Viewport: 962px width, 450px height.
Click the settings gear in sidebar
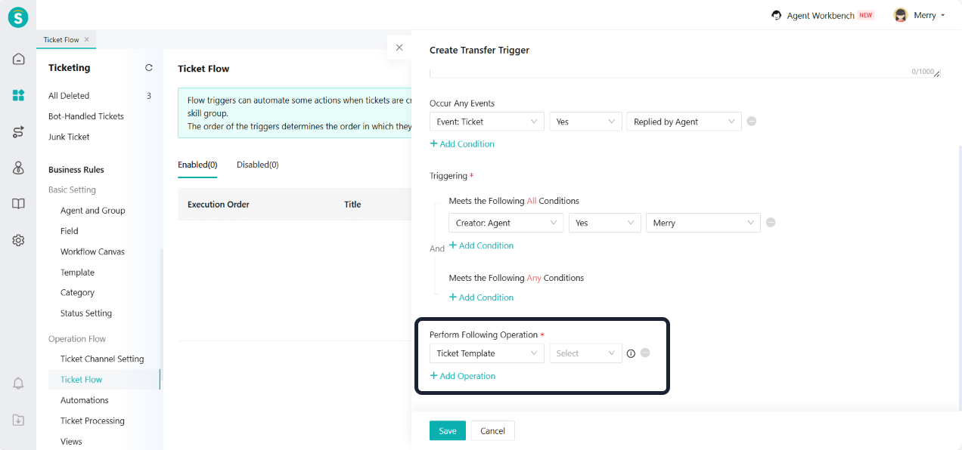(x=18, y=240)
